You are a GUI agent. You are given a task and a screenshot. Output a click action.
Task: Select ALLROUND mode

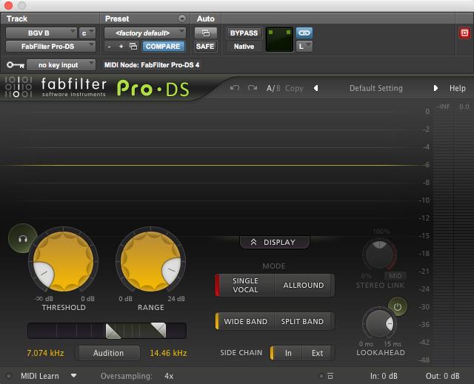[x=304, y=285]
